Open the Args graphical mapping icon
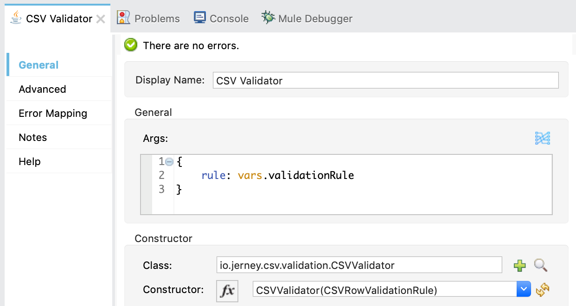Screen dimensions: 576x306 (542, 138)
